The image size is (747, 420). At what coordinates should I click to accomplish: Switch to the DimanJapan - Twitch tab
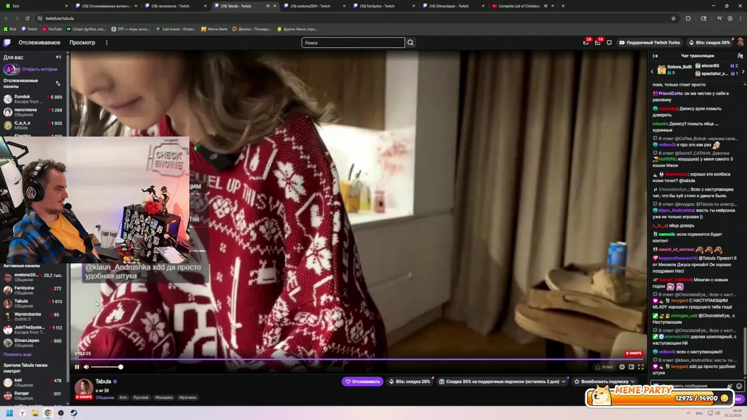click(453, 6)
